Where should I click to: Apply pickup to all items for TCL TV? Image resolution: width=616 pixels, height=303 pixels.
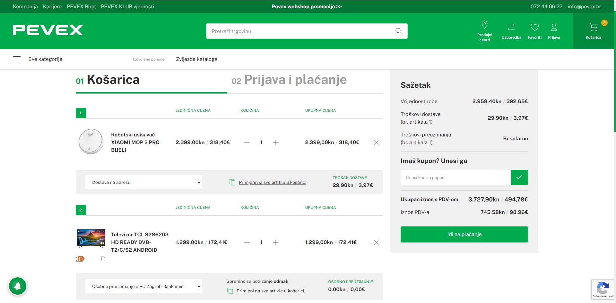[270, 291]
